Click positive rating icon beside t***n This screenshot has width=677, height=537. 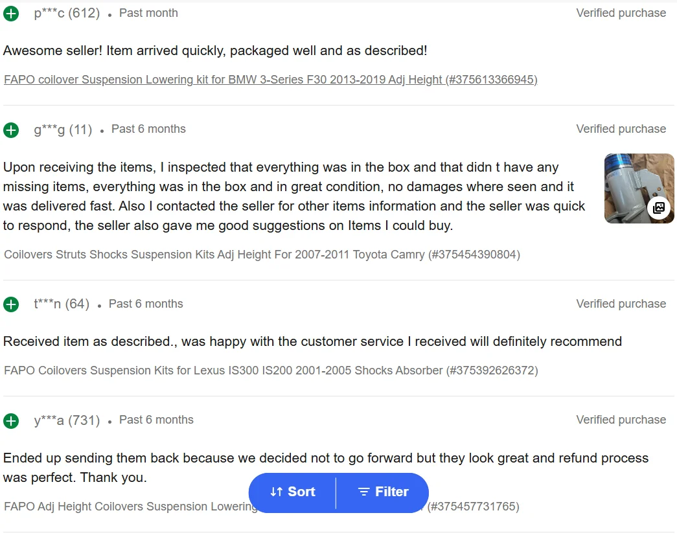11,304
